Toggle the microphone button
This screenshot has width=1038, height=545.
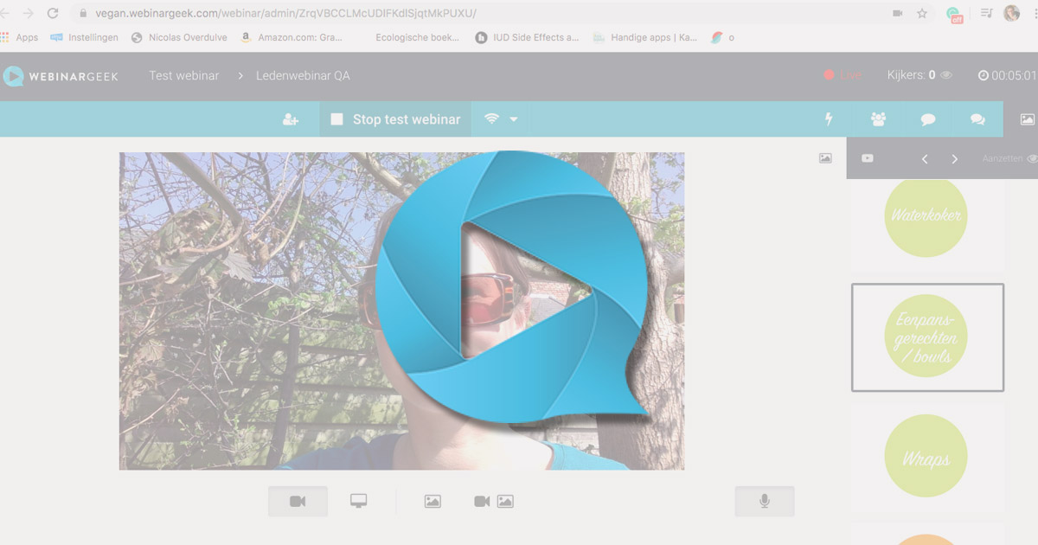[x=765, y=501]
